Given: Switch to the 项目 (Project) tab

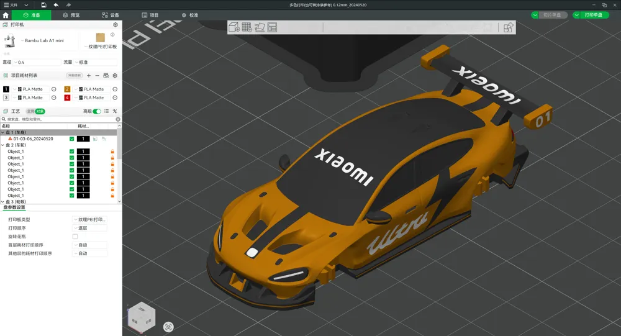Looking at the screenshot, I should [150, 15].
